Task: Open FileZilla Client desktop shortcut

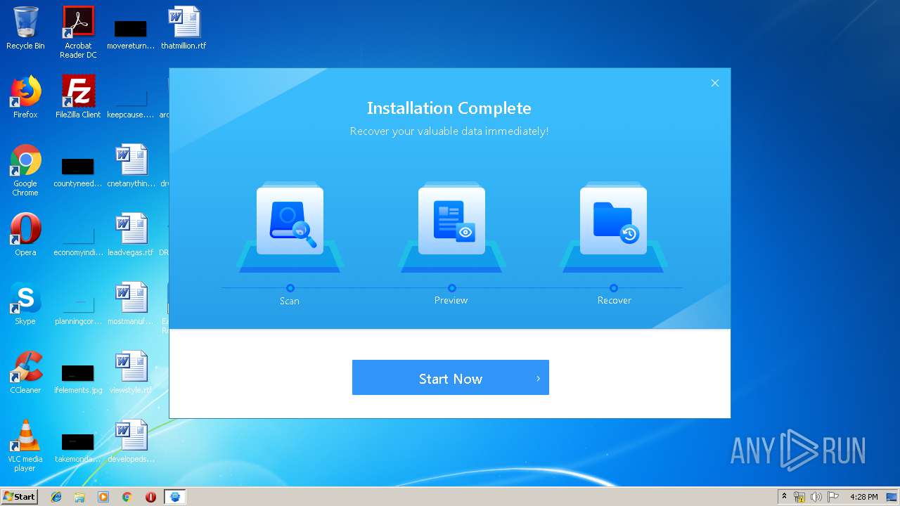Action: click(78, 97)
